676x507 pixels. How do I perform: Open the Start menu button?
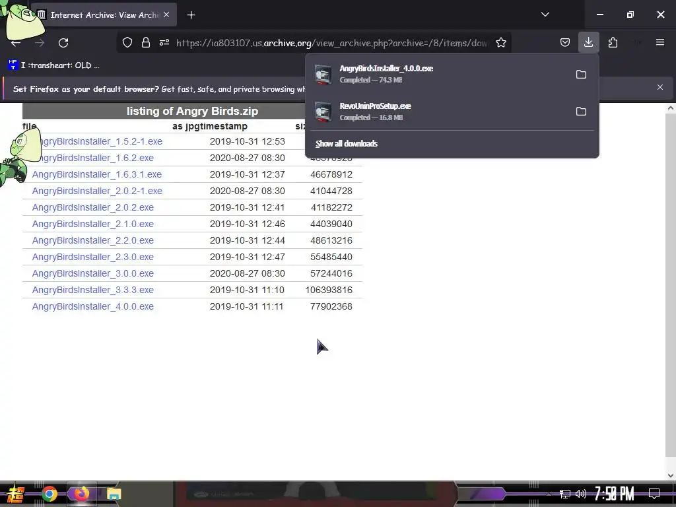pyautogui.click(x=15, y=494)
